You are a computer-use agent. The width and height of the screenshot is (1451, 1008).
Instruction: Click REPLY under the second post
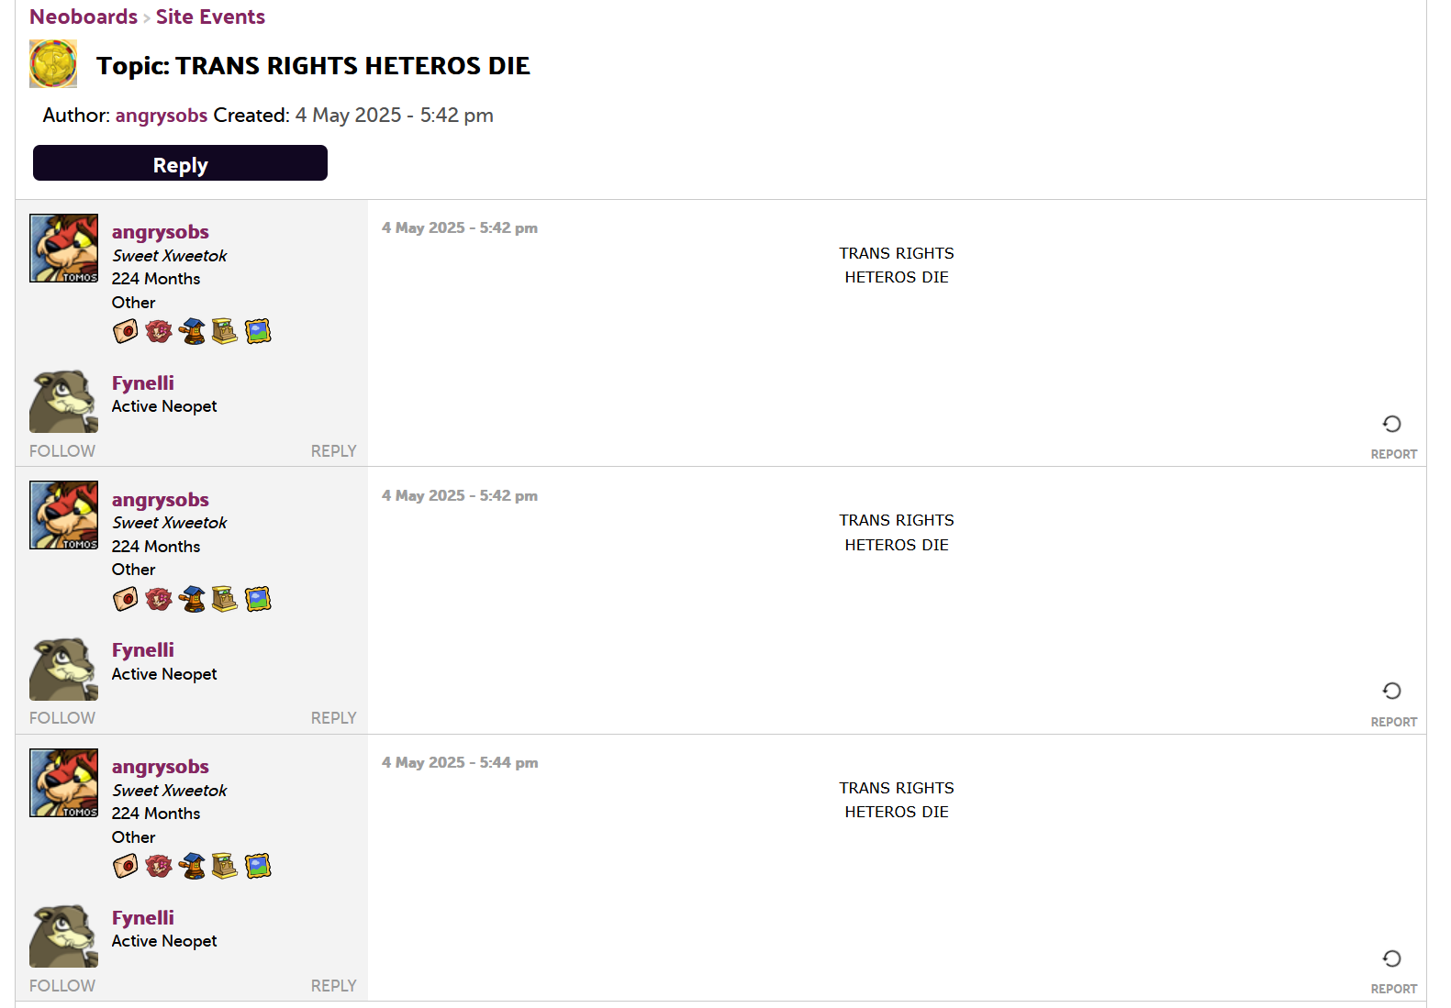[x=333, y=718]
